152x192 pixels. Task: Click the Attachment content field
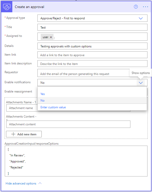tap(68, 124)
